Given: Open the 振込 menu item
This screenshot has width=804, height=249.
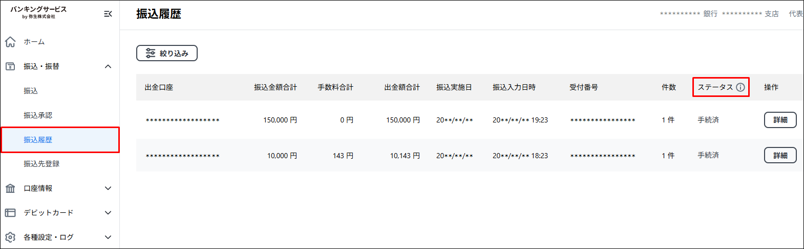Looking at the screenshot, I should (x=31, y=91).
